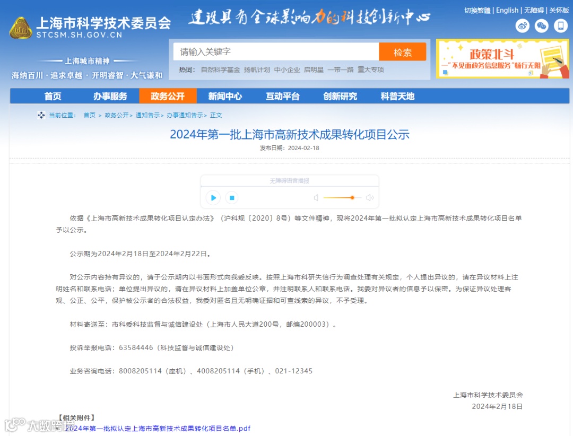
Task: Click the orange 检索 search button
Action: click(x=402, y=51)
